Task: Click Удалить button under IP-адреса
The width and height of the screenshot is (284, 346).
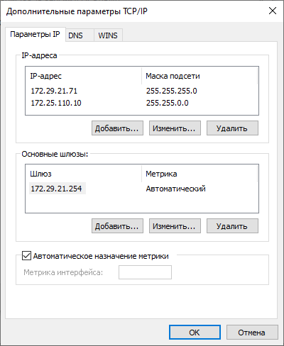Action: (232, 128)
